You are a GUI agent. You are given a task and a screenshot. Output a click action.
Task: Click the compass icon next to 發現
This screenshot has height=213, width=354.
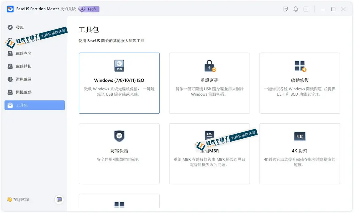(10, 27)
